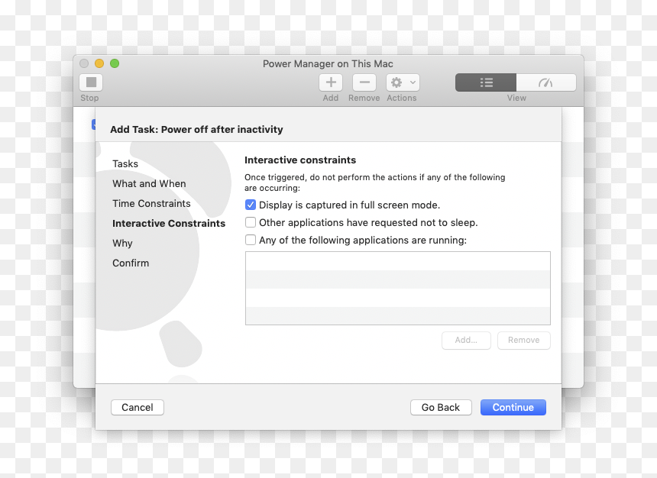Click the Add plus icon in toolbar
The image size is (657, 478).
331,82
